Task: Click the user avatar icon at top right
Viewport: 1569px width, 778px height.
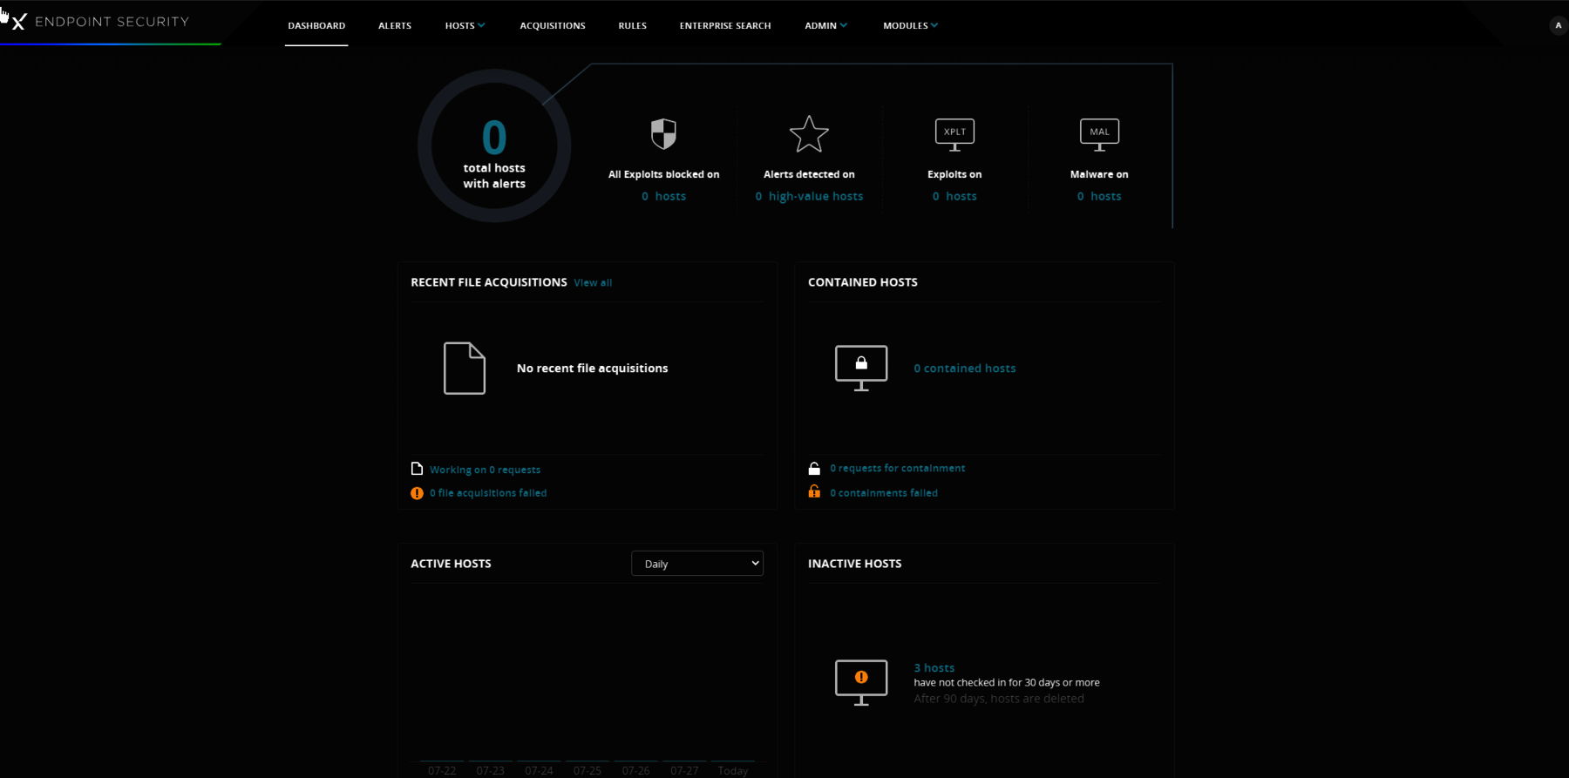Action: pos(1558,25)
